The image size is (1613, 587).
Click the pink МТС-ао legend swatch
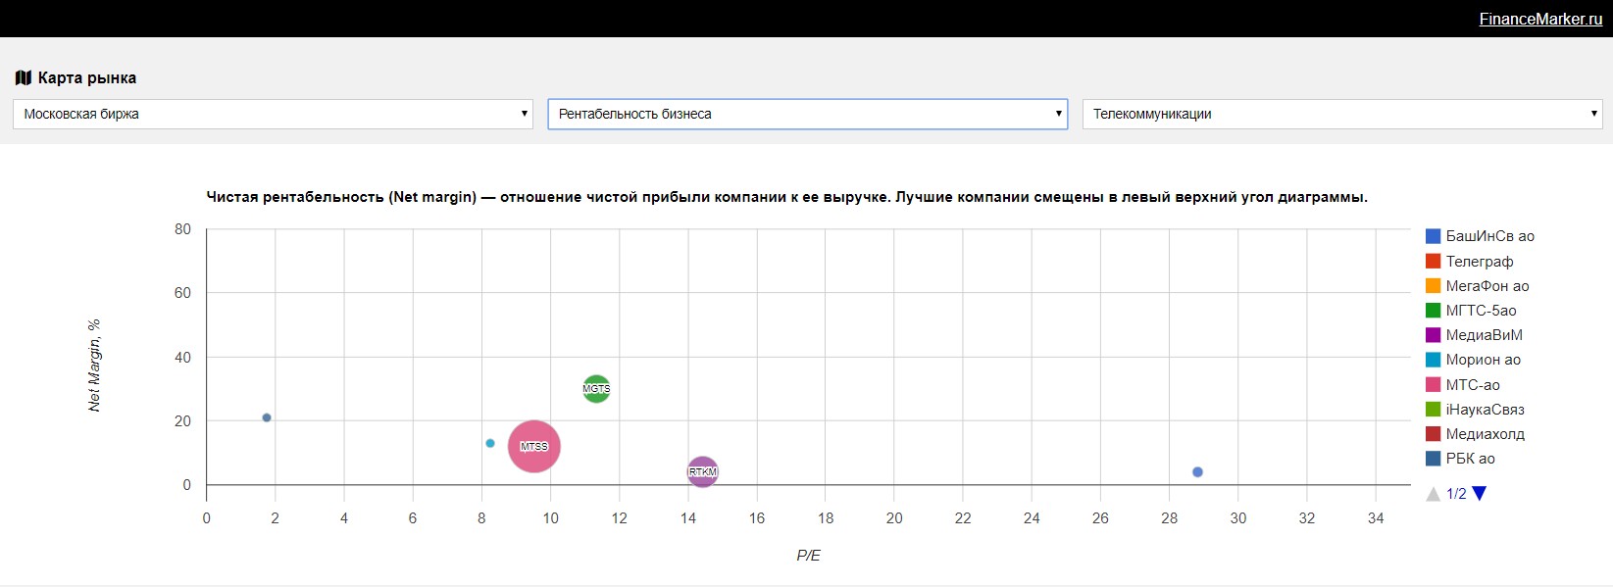1433,385
